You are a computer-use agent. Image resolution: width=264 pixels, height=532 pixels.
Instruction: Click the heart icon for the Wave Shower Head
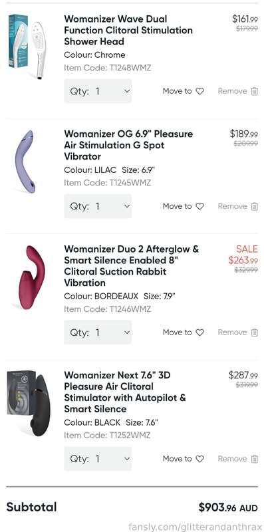[x=200, y=91]
